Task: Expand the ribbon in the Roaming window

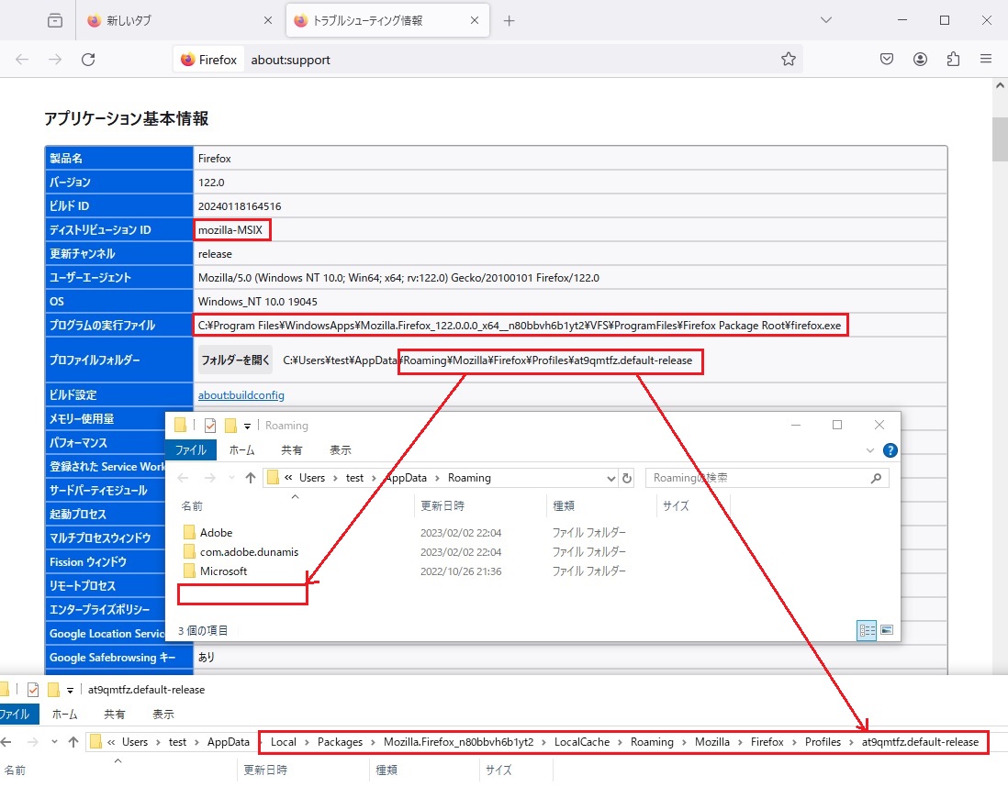Action: click(x=870, y=450)
